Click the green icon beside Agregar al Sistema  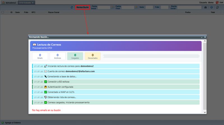3,123
